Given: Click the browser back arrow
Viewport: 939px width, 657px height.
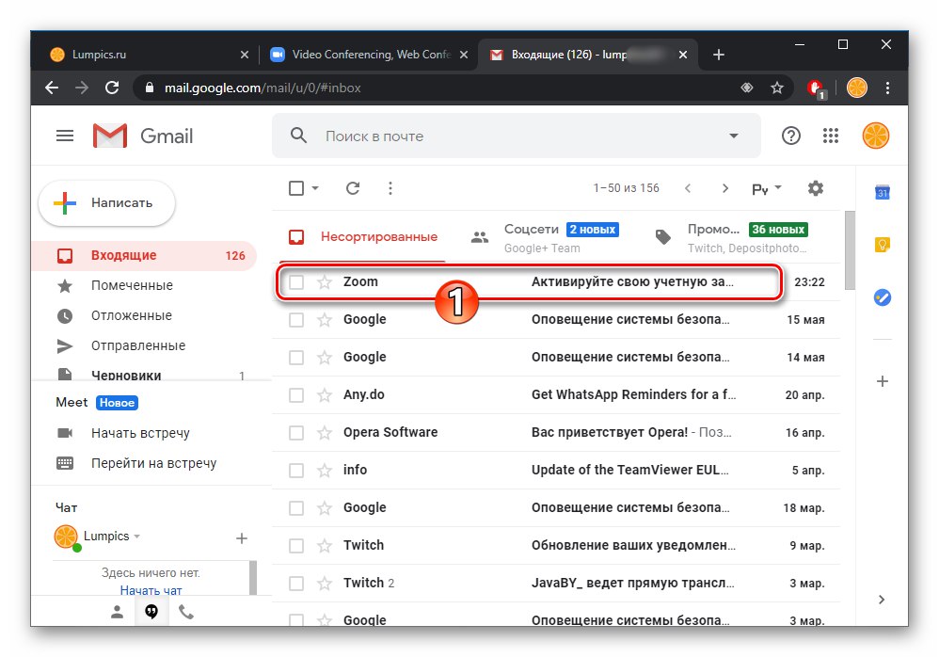Looking at the screenshot, I should (52, 88).
